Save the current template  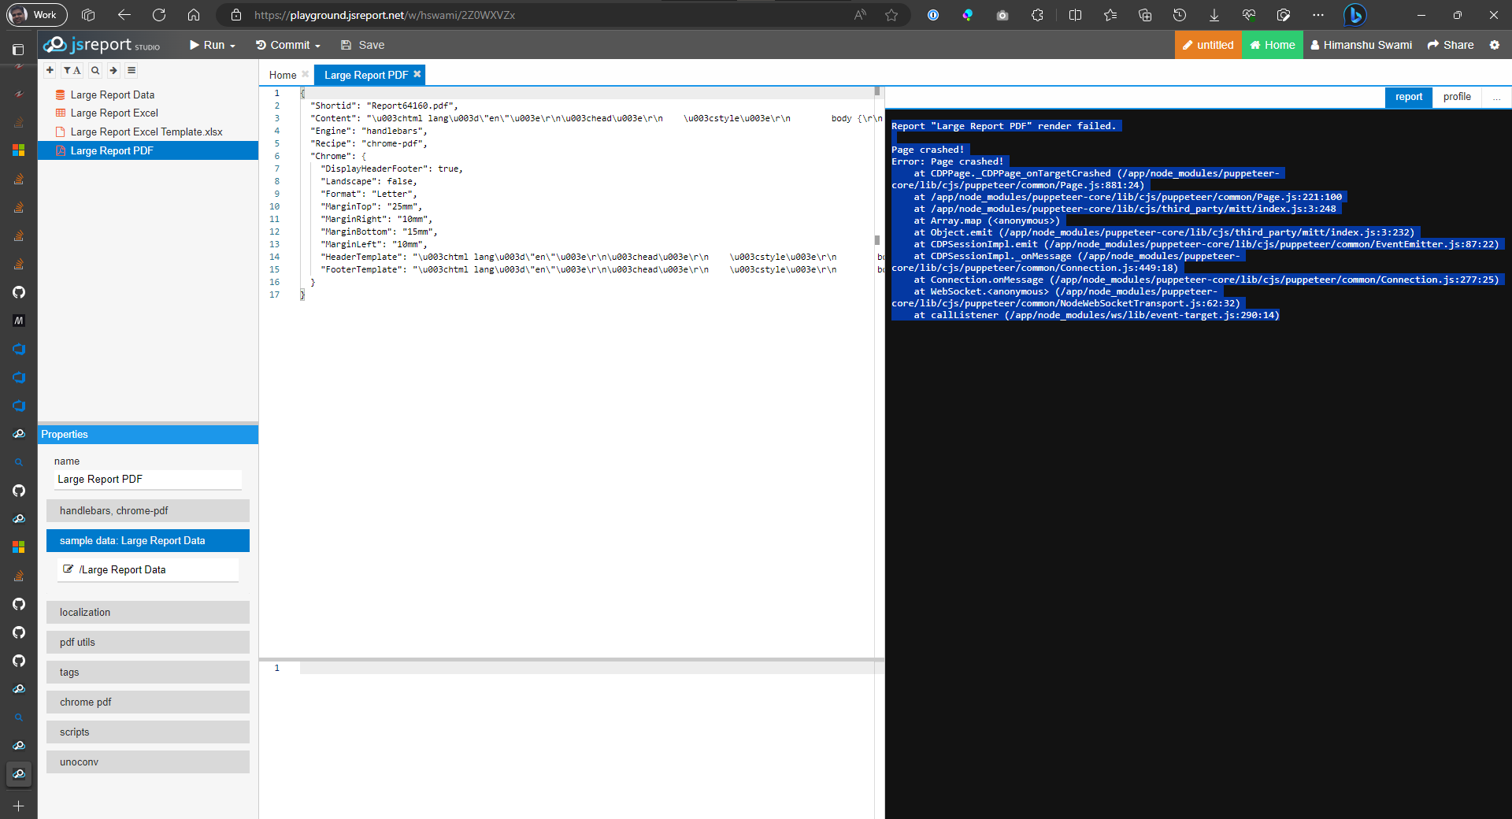pos(362,45)
